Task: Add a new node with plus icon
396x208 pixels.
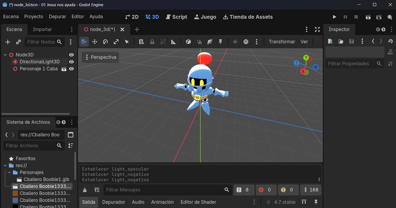Action: coord(8,42)
